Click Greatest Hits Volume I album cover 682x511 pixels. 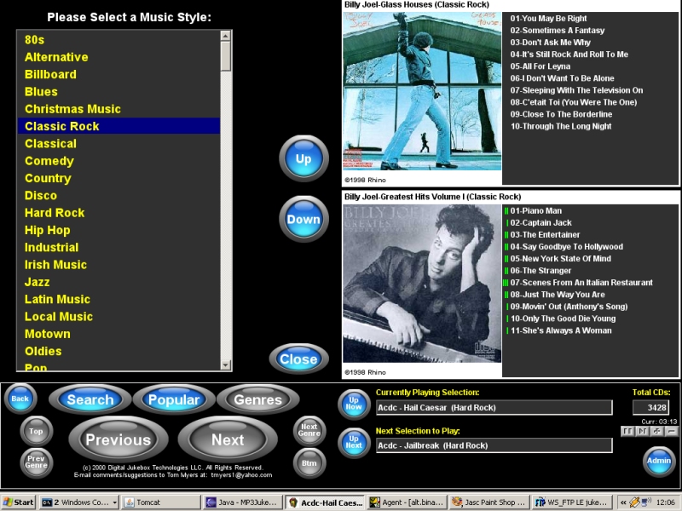click(422, 284)
